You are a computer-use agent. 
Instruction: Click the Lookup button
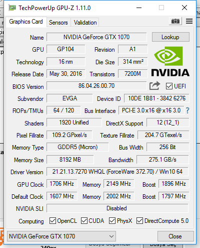[x=170, y=37]
